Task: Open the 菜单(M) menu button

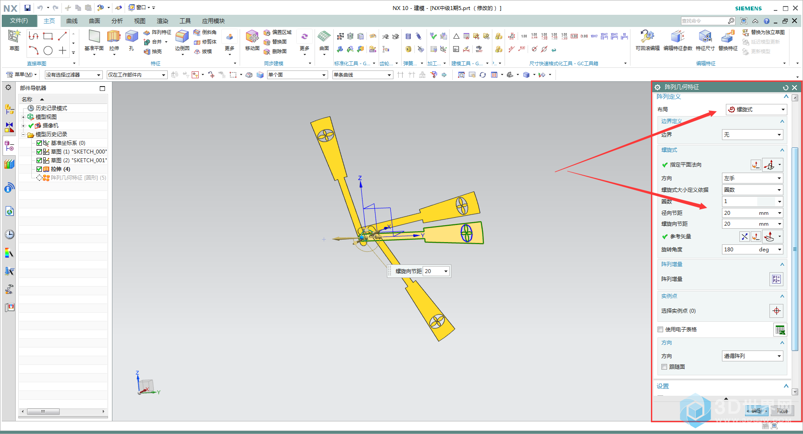Action: click(22, 75)
